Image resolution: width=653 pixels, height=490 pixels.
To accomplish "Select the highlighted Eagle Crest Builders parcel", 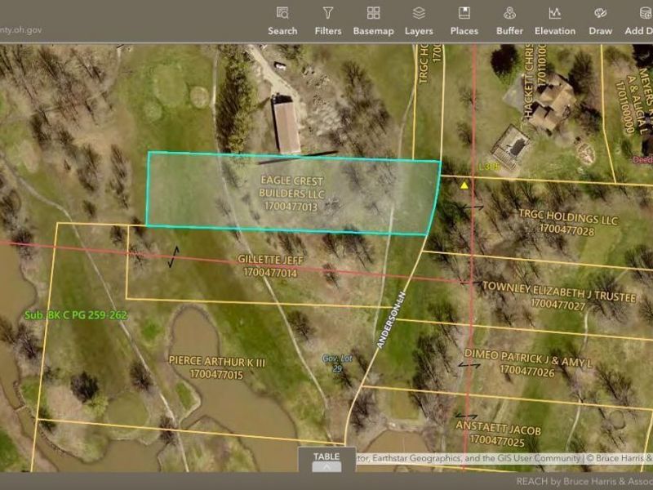I will point(291,193).
